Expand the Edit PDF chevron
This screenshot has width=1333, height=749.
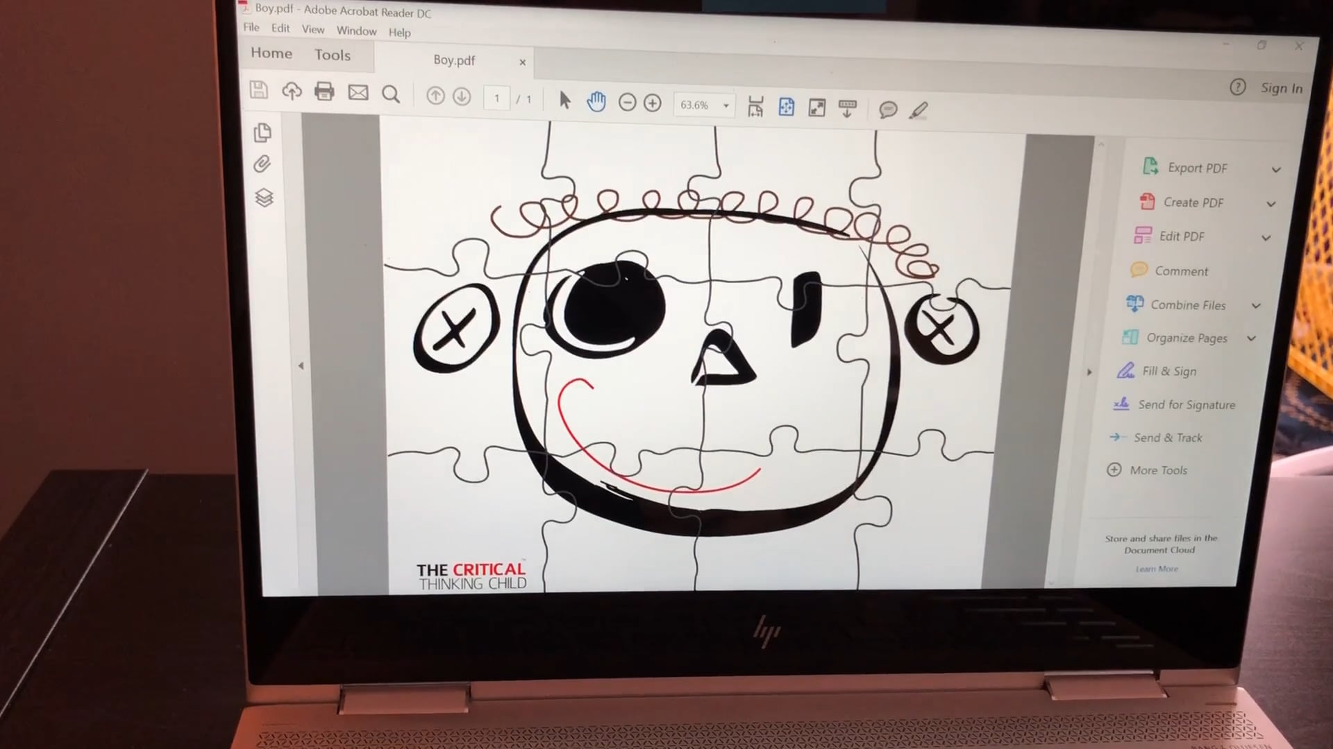[1266, 238]
